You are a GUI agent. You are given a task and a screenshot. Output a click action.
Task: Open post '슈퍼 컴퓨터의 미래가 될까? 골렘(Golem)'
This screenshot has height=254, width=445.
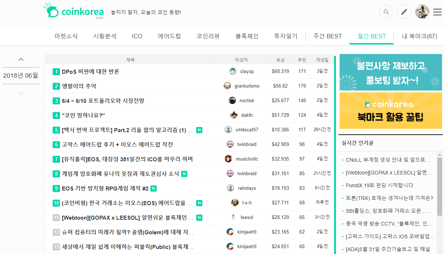pyautogui.click(x=128, y=232)
